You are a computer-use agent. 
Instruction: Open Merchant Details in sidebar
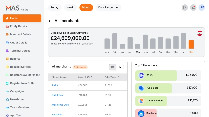pos(21,34)
